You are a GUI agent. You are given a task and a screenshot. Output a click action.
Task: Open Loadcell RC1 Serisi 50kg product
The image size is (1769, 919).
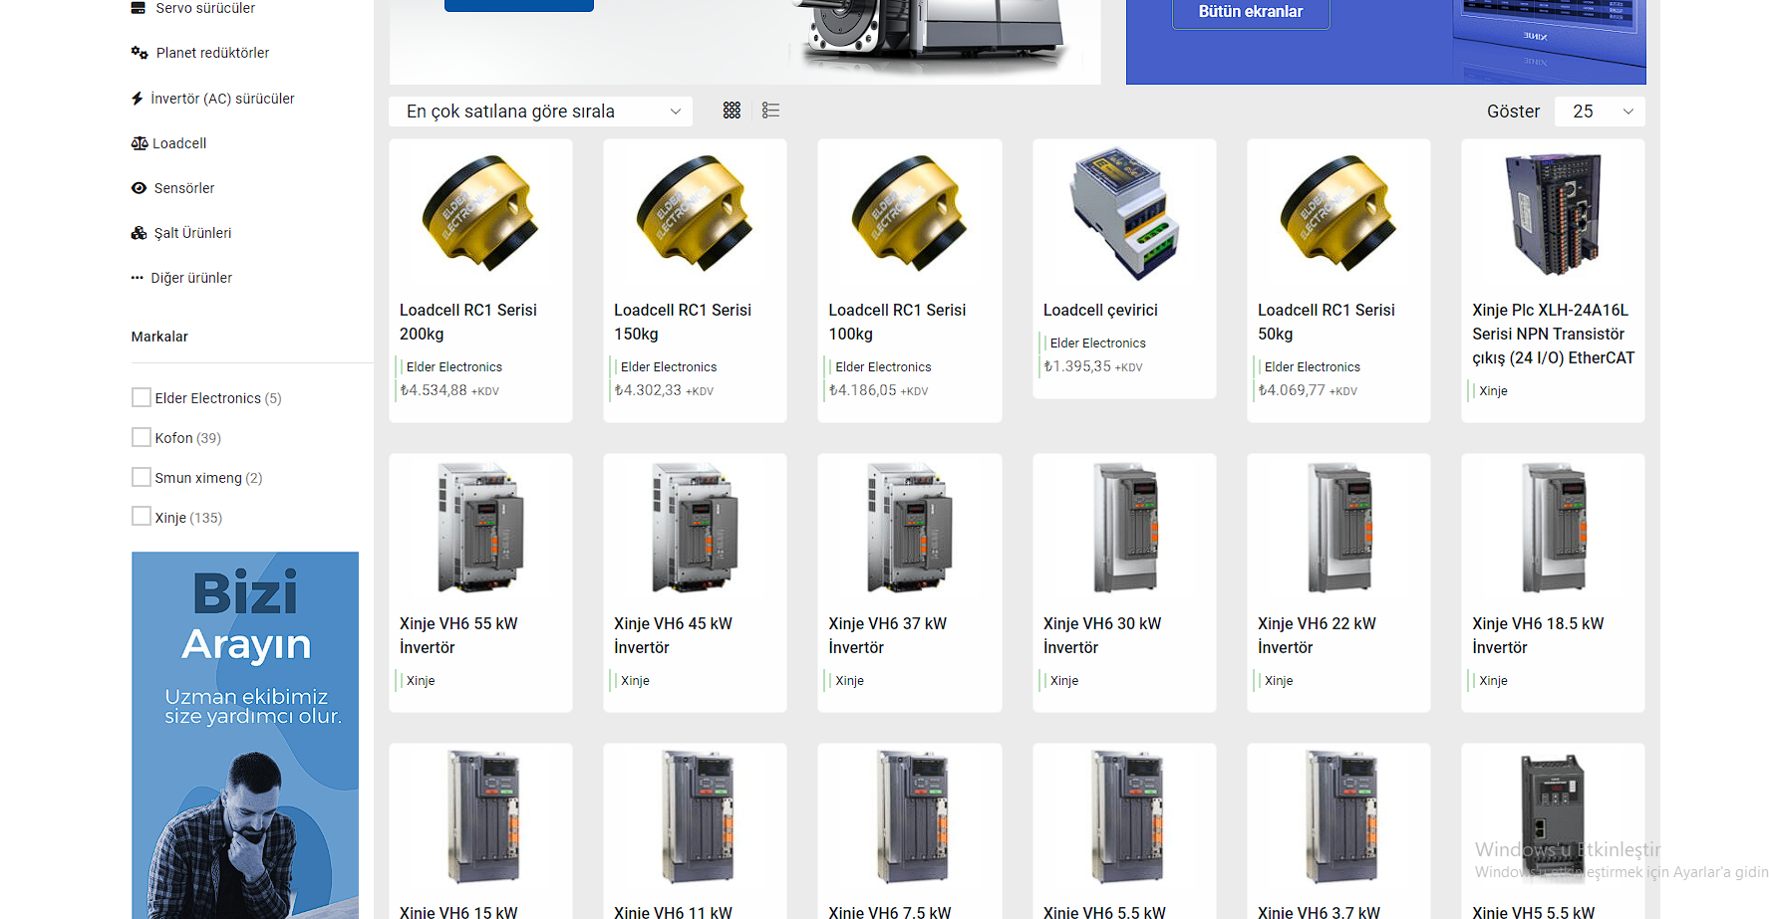(x=1327, y=323)
